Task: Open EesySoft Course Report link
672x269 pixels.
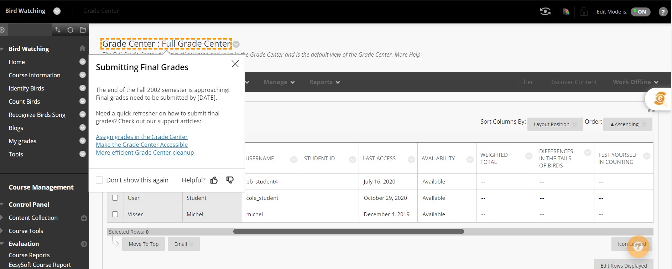Action: 40,265
